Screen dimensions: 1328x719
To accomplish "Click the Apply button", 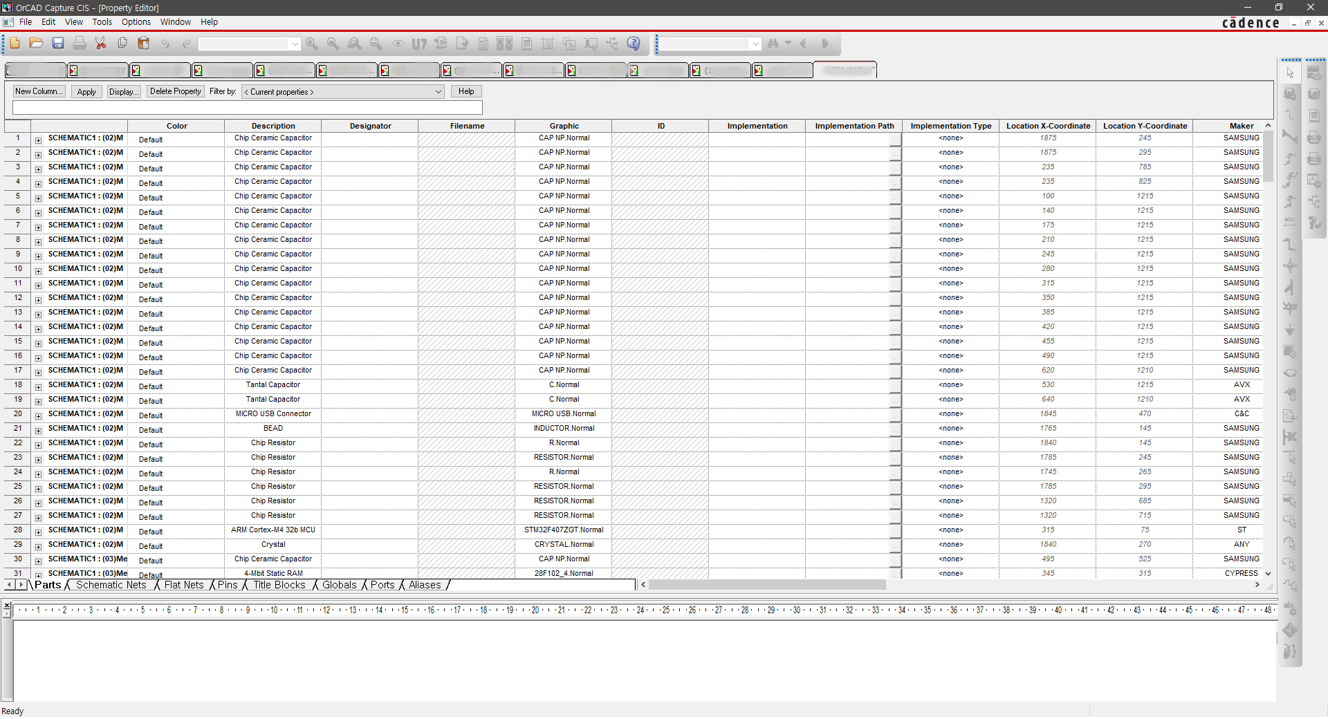I will 86,92.
